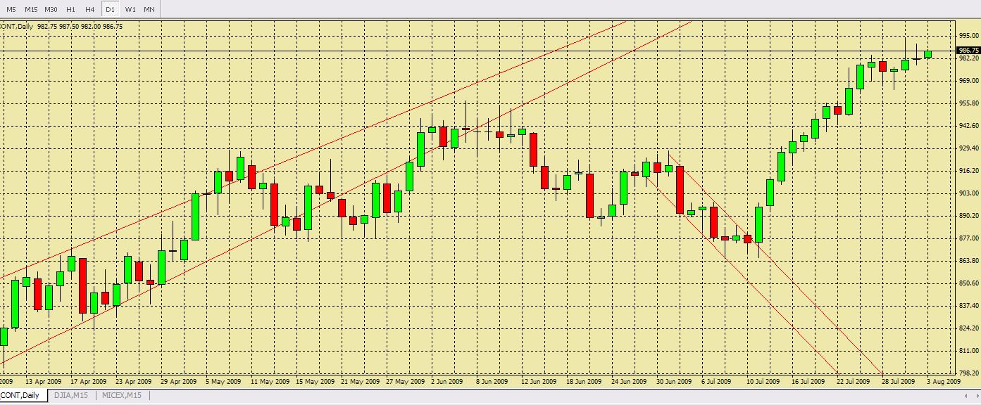The width and height of the screenshot is (981, 405).
Task: Click the 929.40 price axis label
Action: (x=968, y=148)
